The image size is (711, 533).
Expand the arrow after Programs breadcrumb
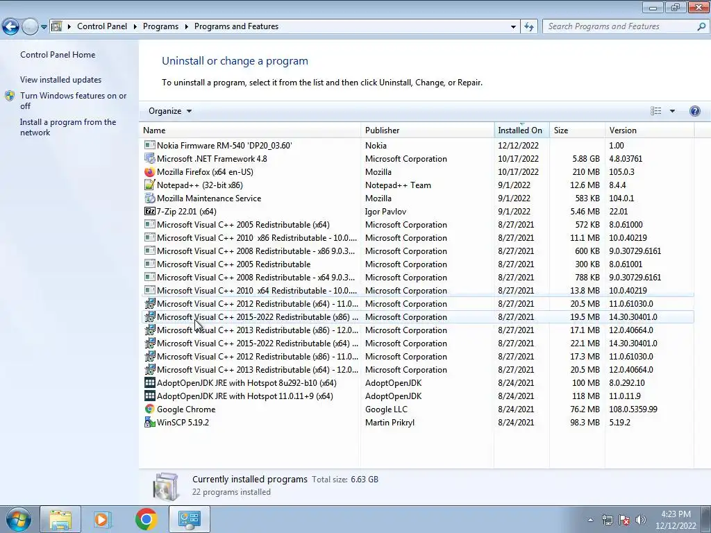point(186,26)
